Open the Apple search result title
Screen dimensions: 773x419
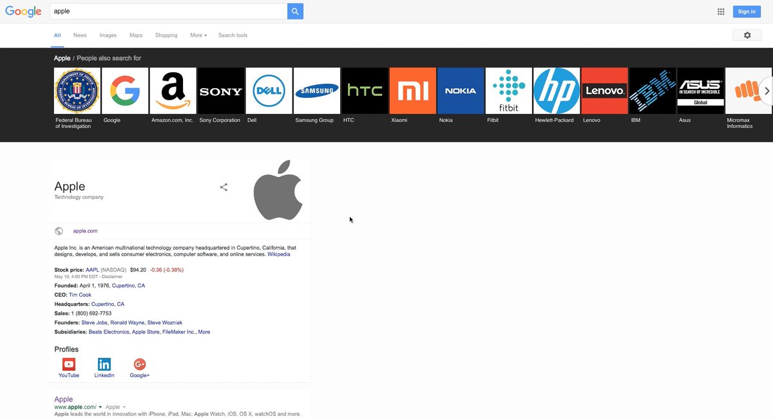click(64, 399)
